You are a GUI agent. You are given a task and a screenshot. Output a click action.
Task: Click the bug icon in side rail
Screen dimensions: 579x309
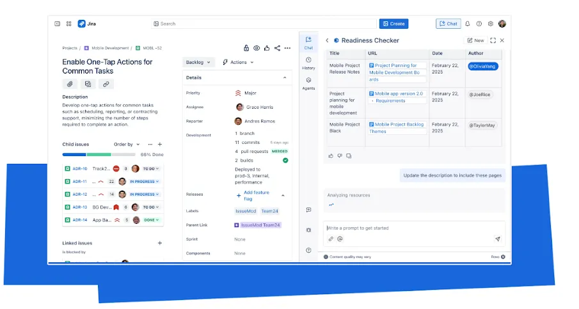click(309, 230)
